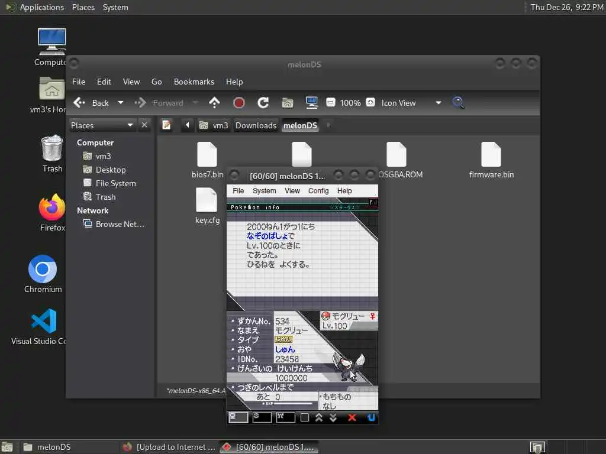Open the file manager Edit menu
The height and width of the screenshot is (454, 606).
coord(104,82)
